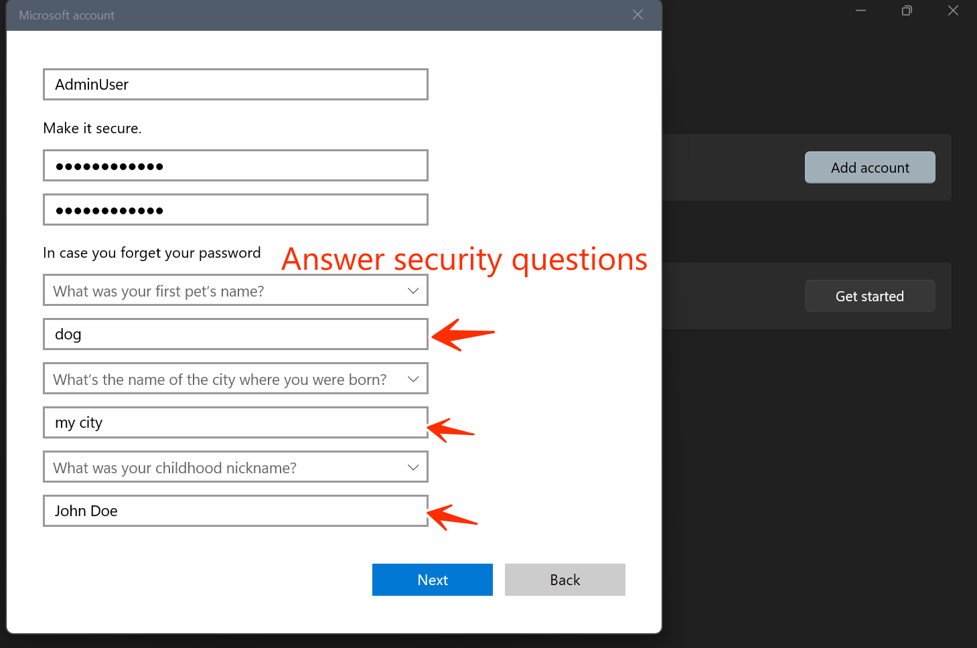Expand the chevron on birth city dropdown

[x=413, y=379]
